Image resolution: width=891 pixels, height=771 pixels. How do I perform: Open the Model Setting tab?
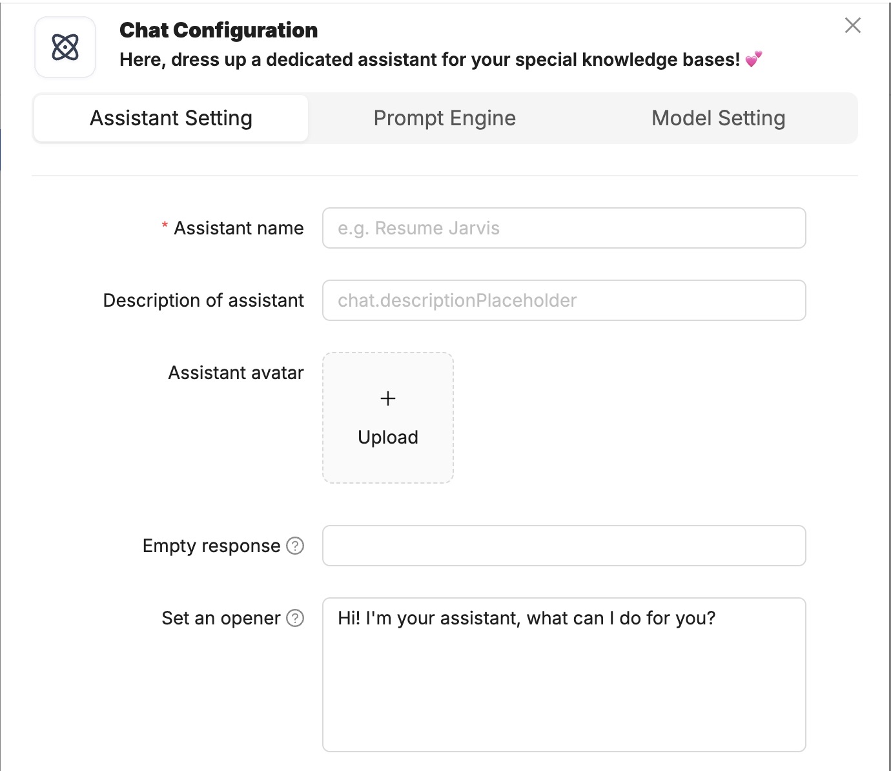point(718,118)
